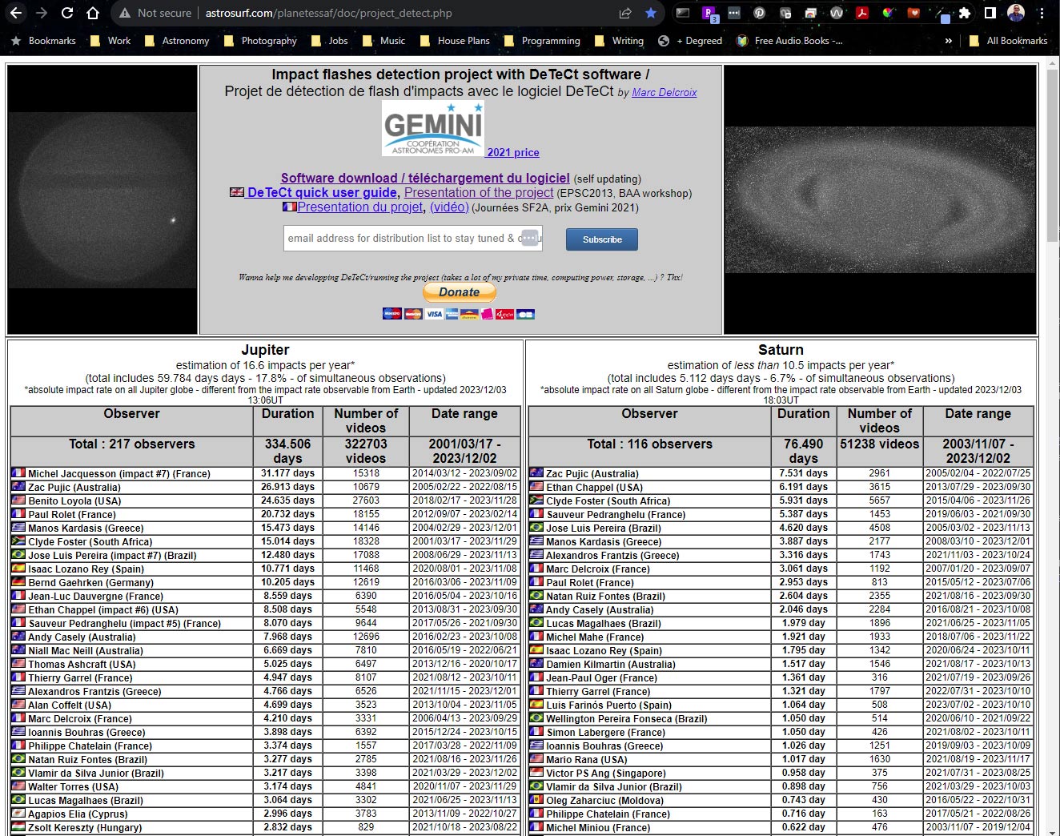
Task: Open the Chrome three-dot menu
Action: pos(1043,13)
